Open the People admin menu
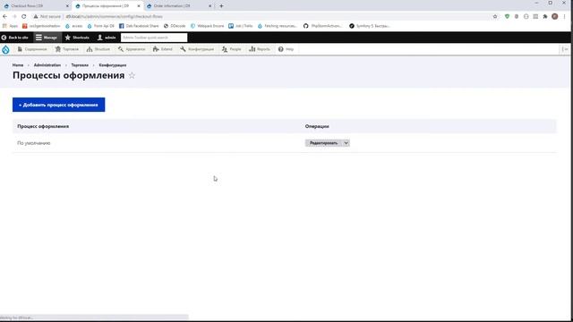The height and width of the screenshot is (322, 573). pos(232,49)
